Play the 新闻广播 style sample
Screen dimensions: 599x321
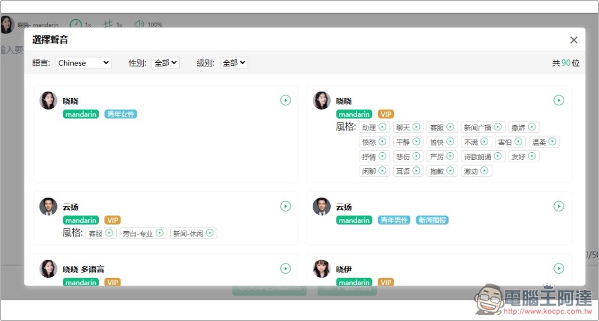[498, 127]
